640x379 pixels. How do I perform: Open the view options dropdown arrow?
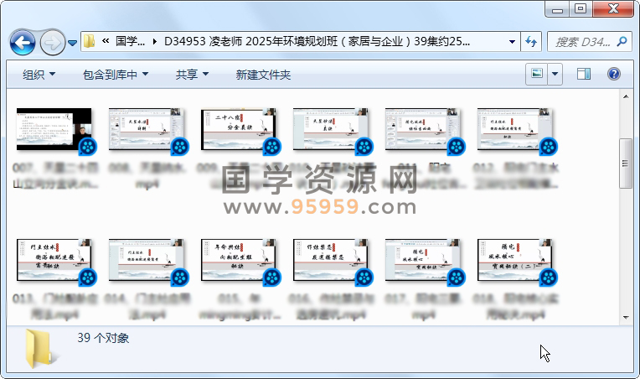pos(555,75)
